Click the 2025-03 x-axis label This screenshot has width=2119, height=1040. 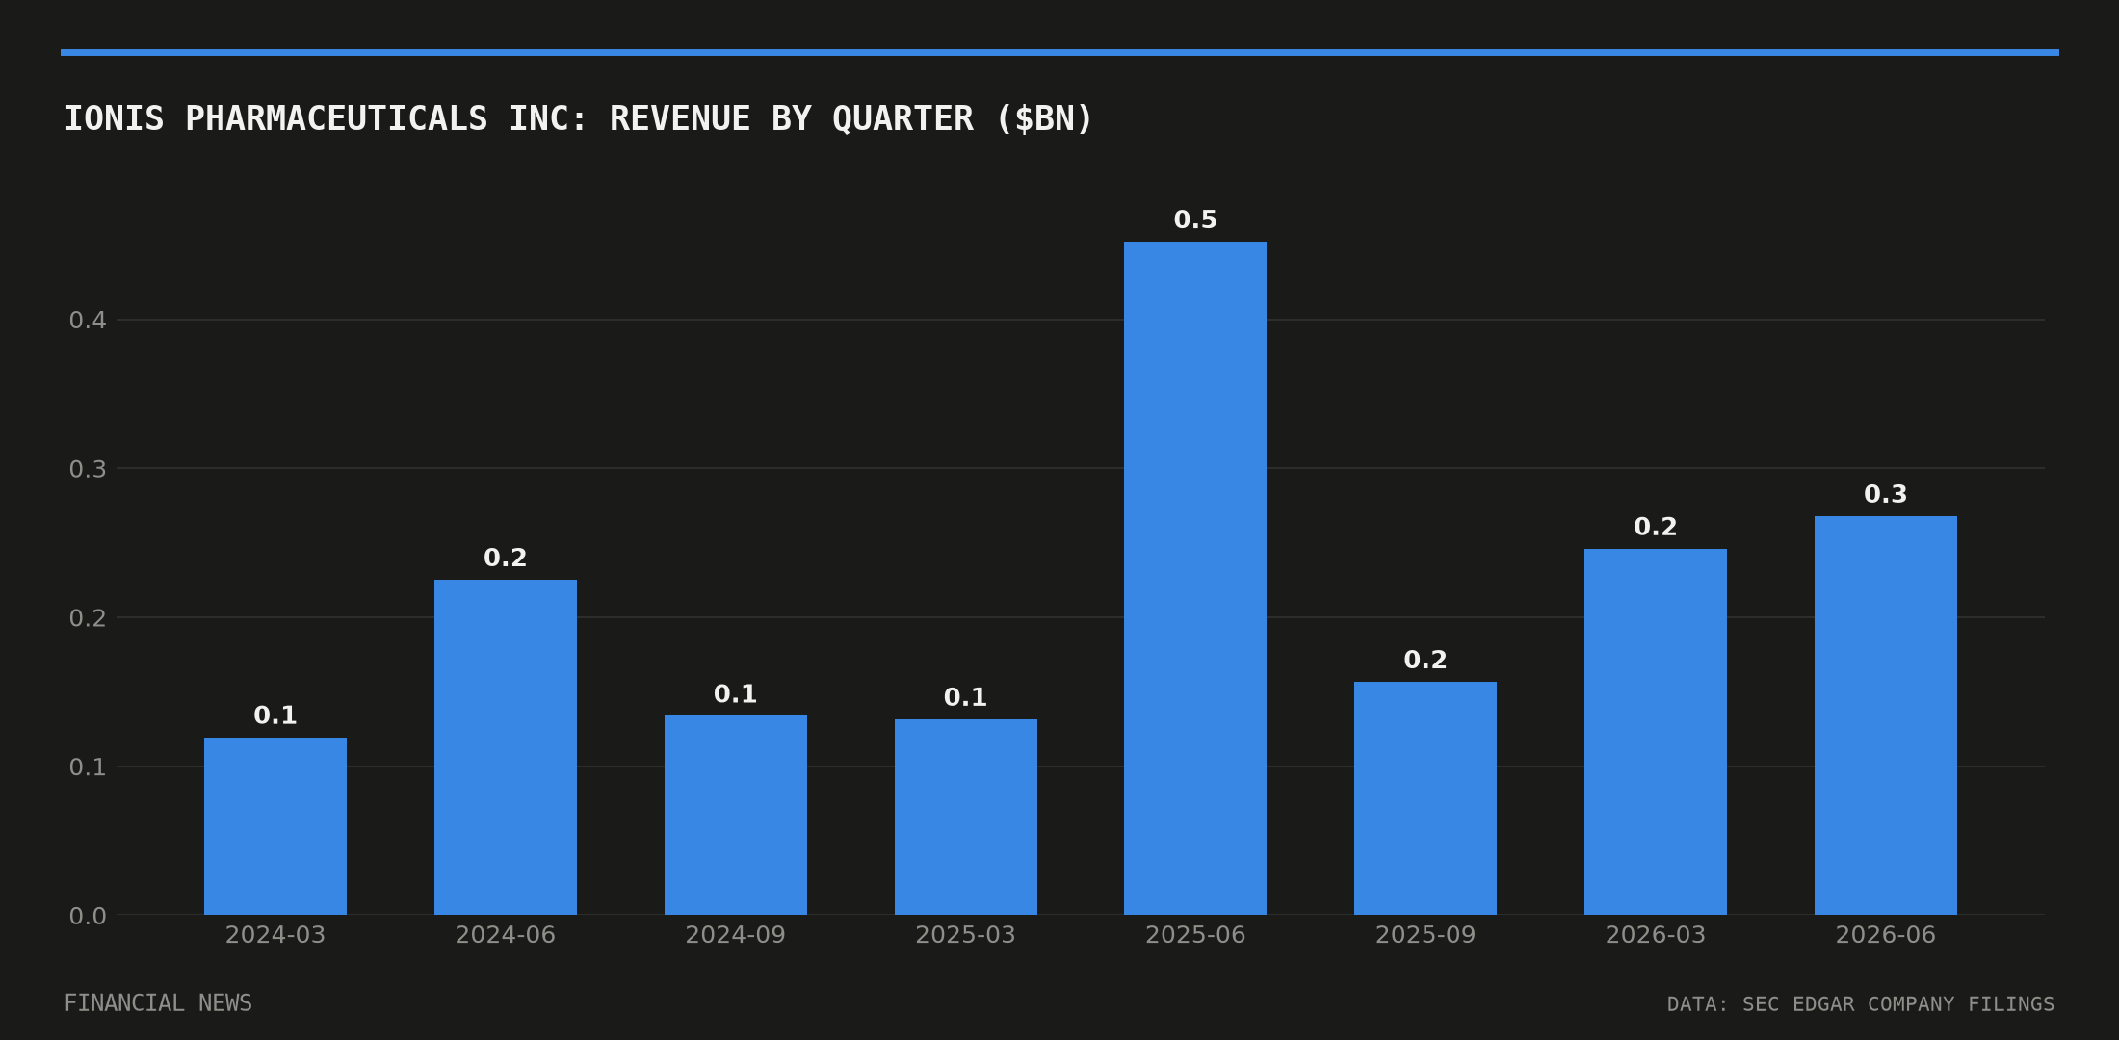[x=966, y=935]
